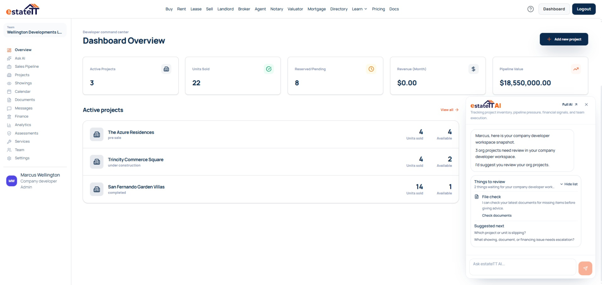
Task: Click Add new project button
Action: click(564, 39)
